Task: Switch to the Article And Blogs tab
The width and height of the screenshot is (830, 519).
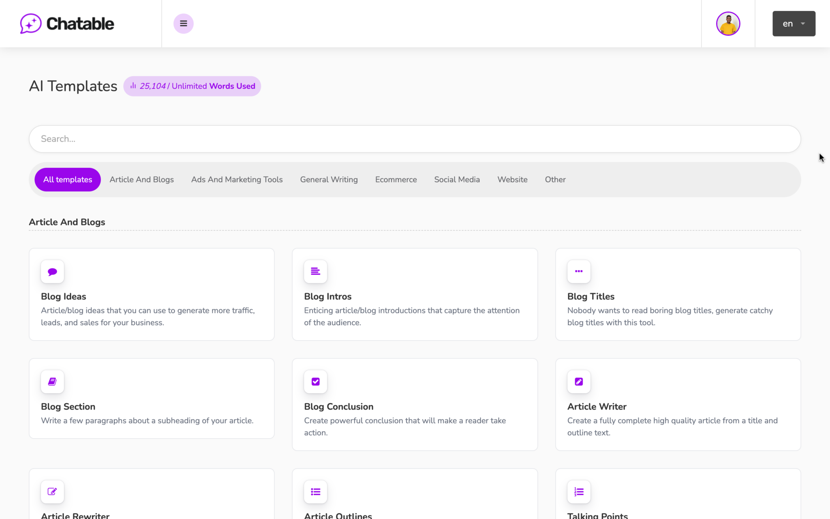Action: click(x=141, y=180)
